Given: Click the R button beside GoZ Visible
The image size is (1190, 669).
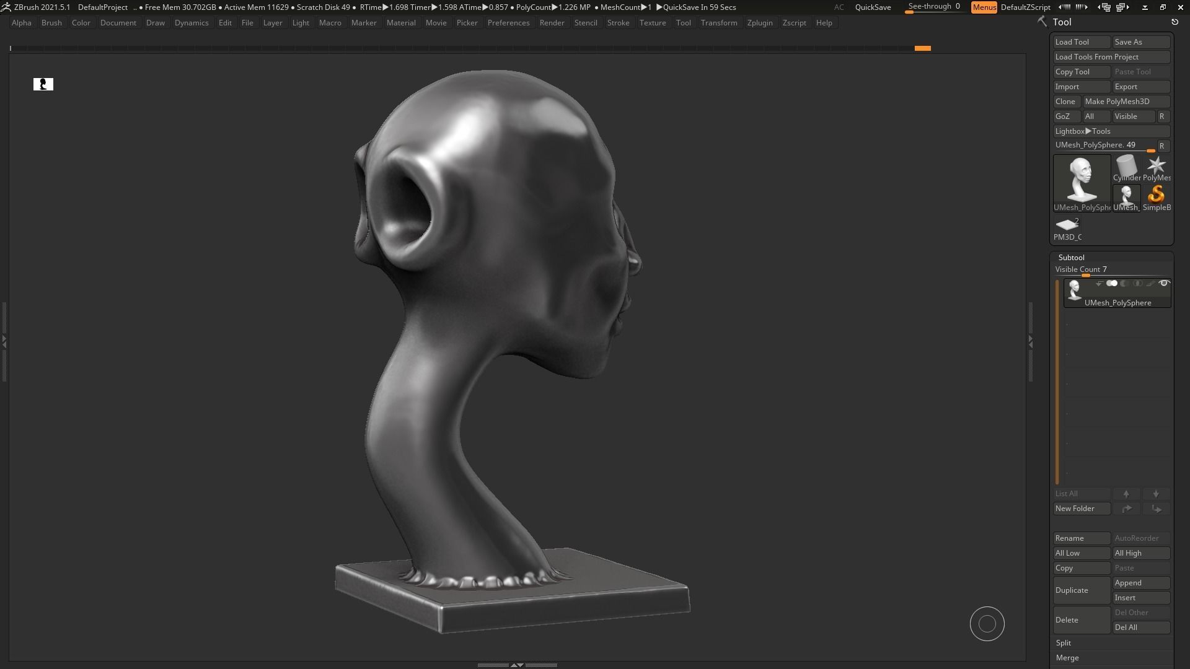Looking at the screenshot, I should pyautogui.click(x=1163, y=116).
